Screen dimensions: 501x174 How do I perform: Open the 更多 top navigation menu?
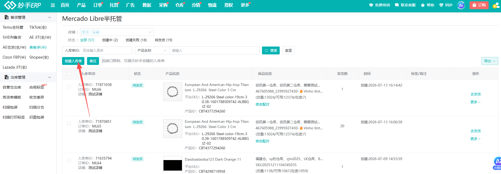point(245,5)
